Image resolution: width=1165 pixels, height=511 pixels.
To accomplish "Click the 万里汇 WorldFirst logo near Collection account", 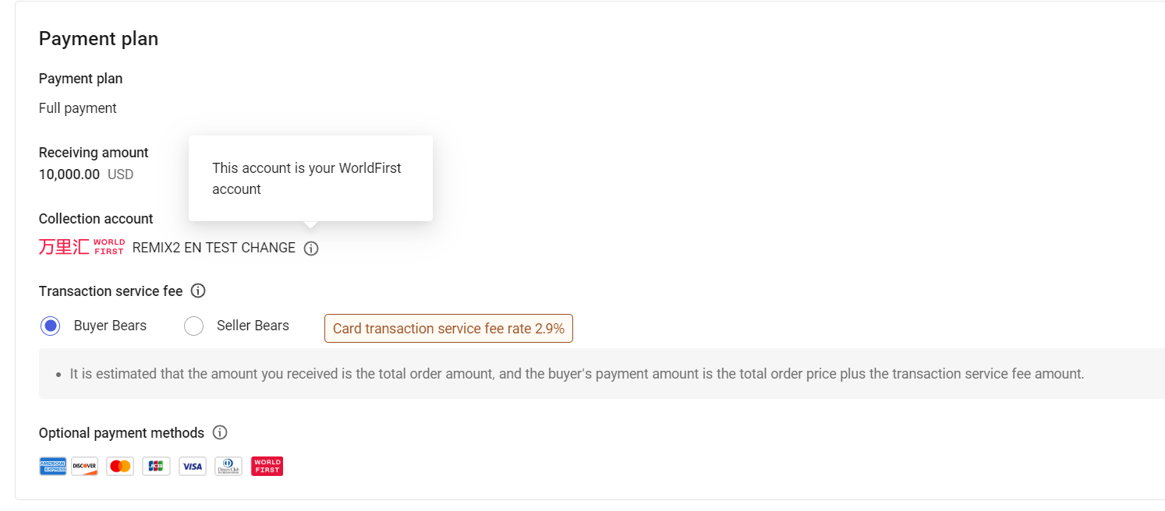I will [81, 247].
